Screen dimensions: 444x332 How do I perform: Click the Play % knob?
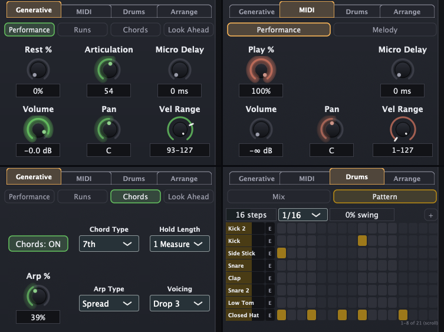(261, 70)
